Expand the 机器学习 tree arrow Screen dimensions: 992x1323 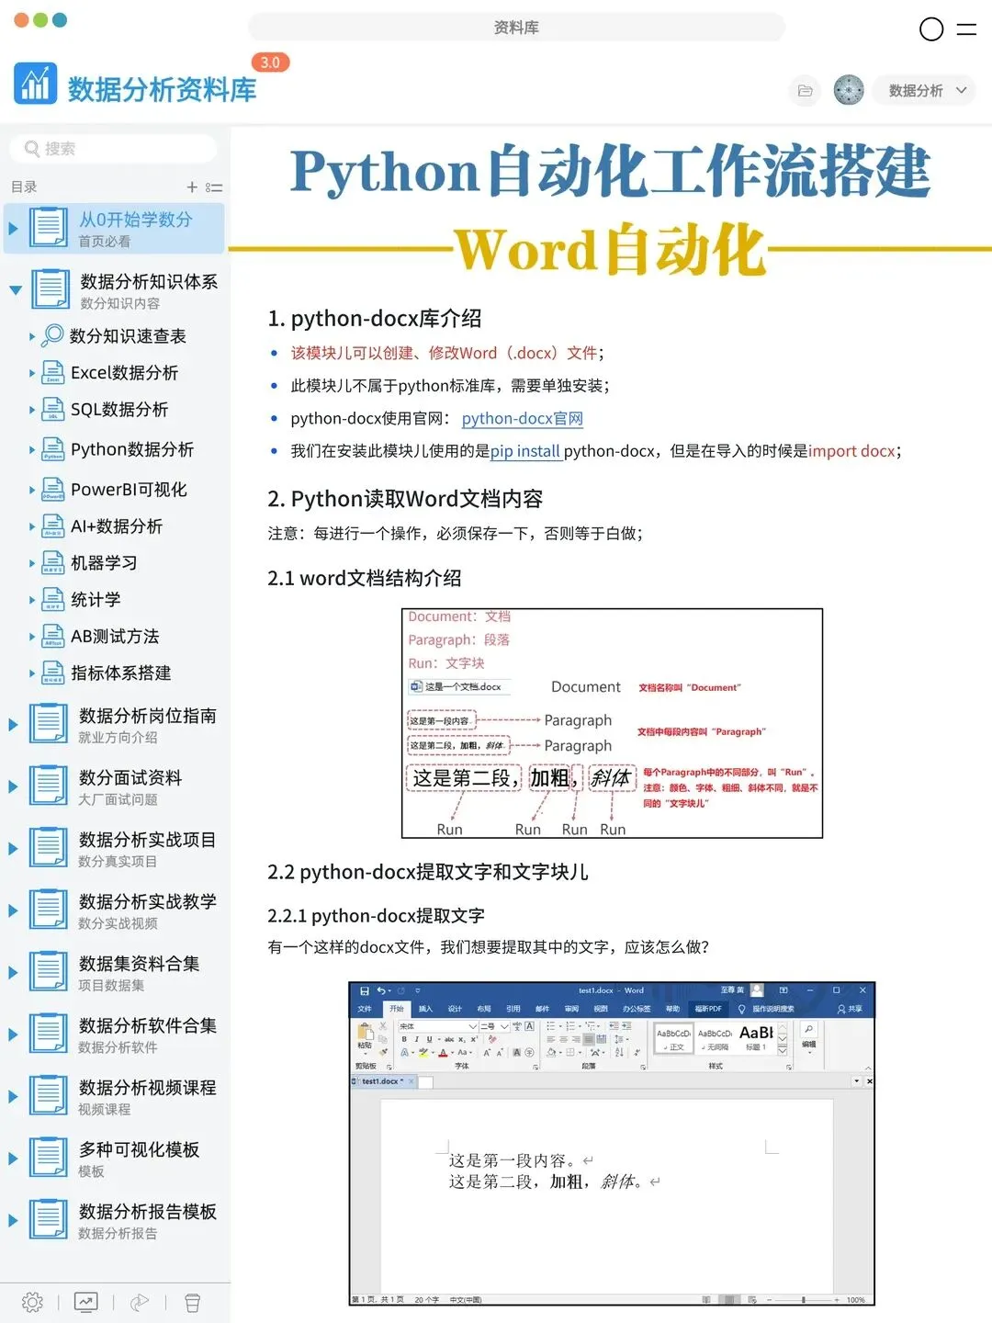[x=32, y=564]
